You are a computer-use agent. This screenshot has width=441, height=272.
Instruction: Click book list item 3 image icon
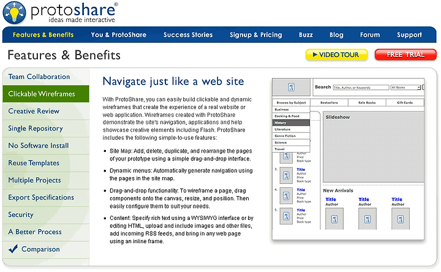286,176
